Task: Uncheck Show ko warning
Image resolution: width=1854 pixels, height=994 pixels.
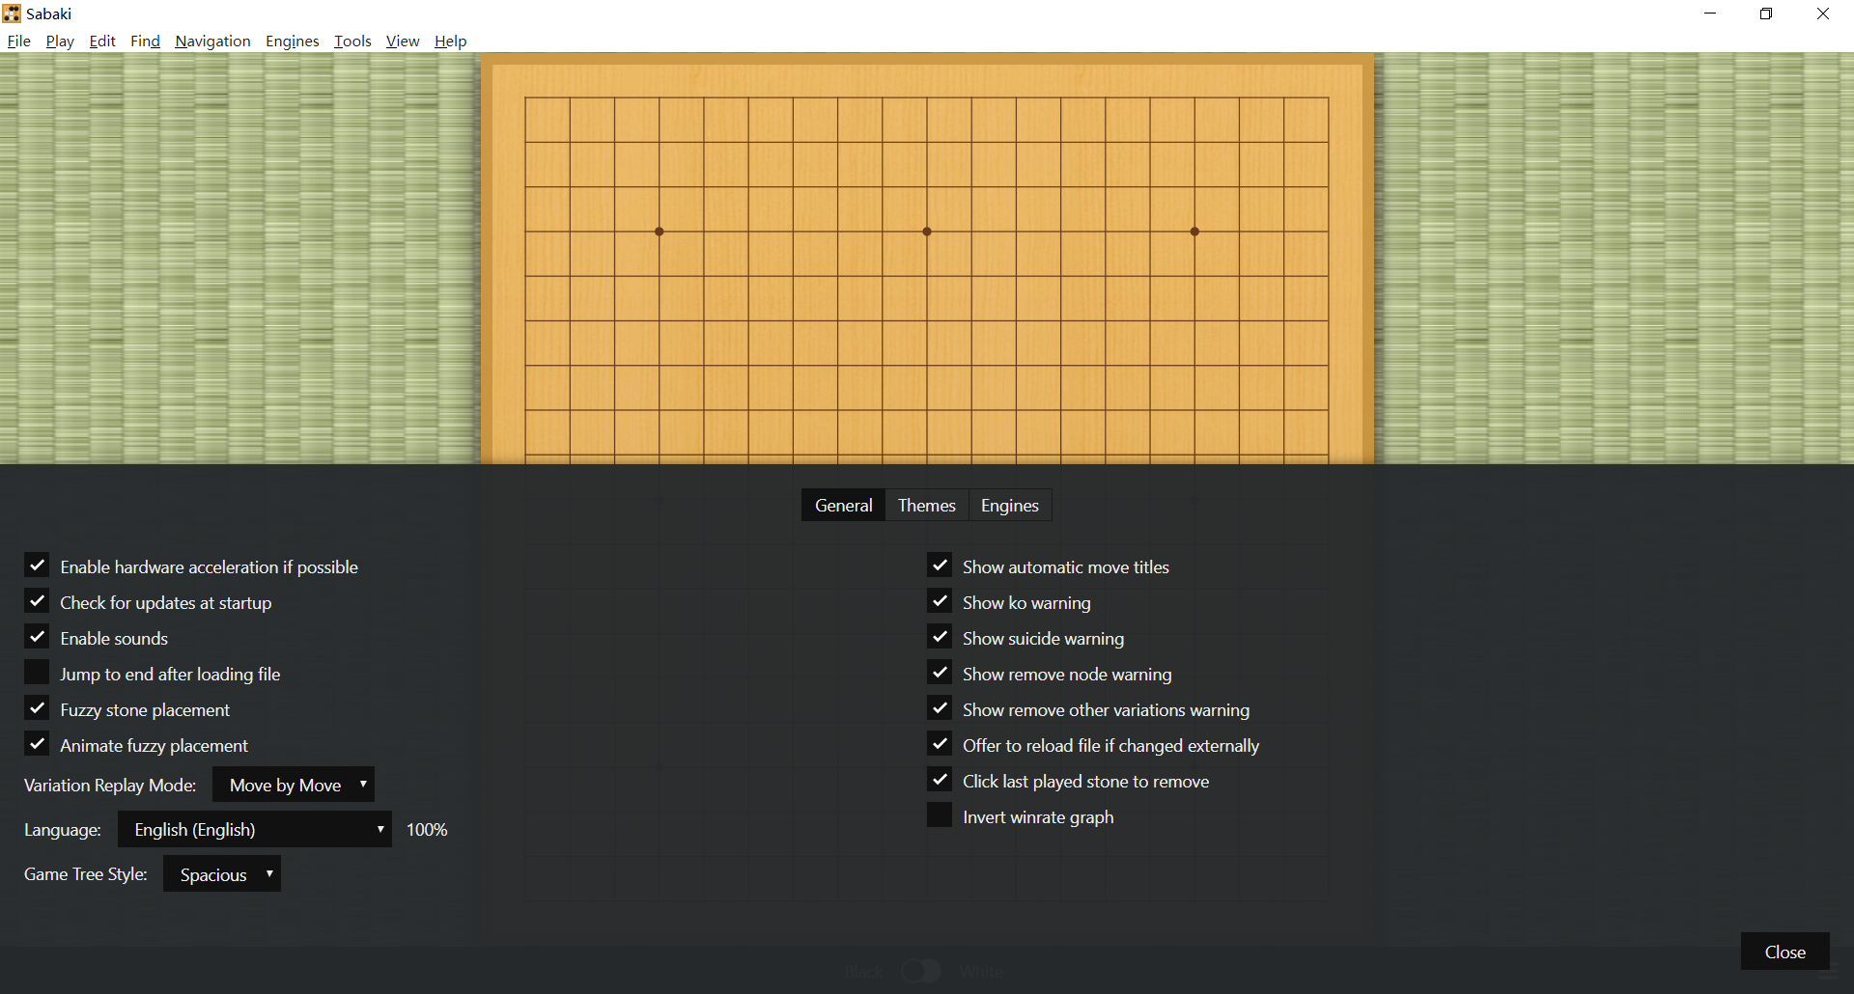Action: (939, 600)
